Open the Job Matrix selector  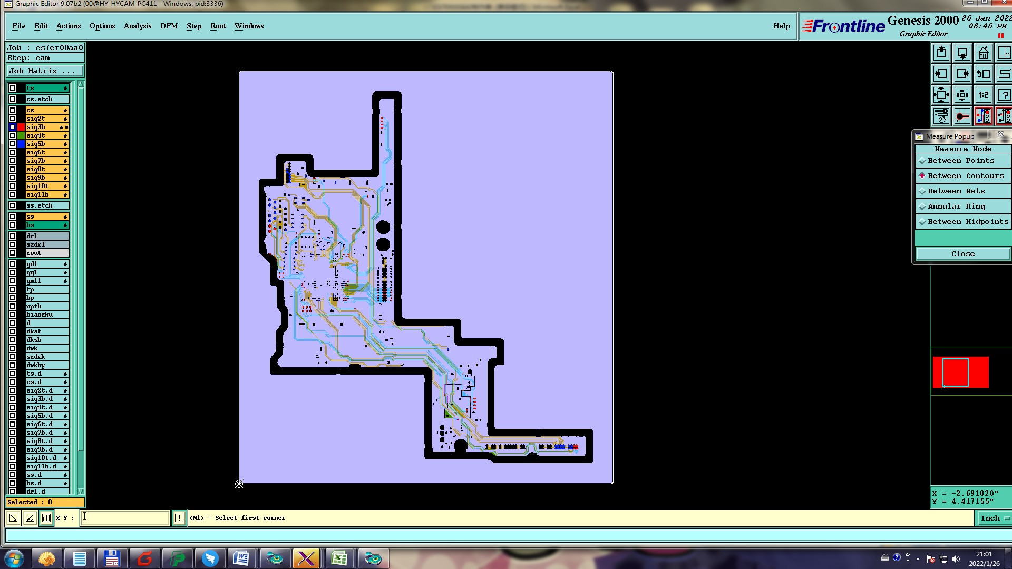coord(45,71)
